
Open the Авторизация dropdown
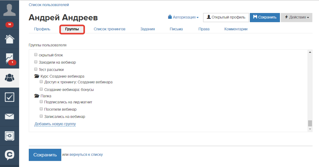pos(183,17)
